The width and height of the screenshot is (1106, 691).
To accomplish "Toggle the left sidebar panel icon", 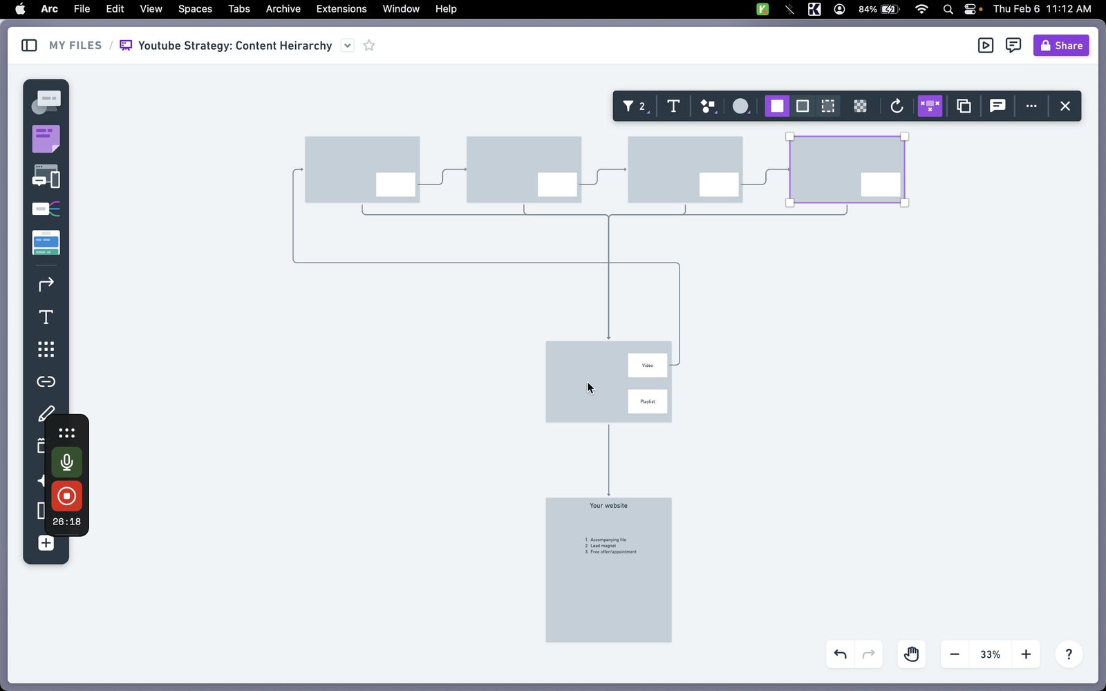I will (x=29, y=46).
